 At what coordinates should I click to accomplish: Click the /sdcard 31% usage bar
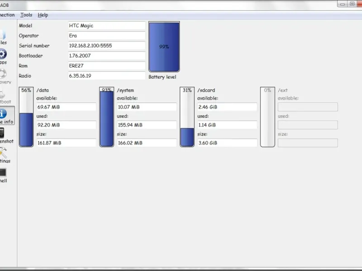pyautogui.click(x=187, y=117)
